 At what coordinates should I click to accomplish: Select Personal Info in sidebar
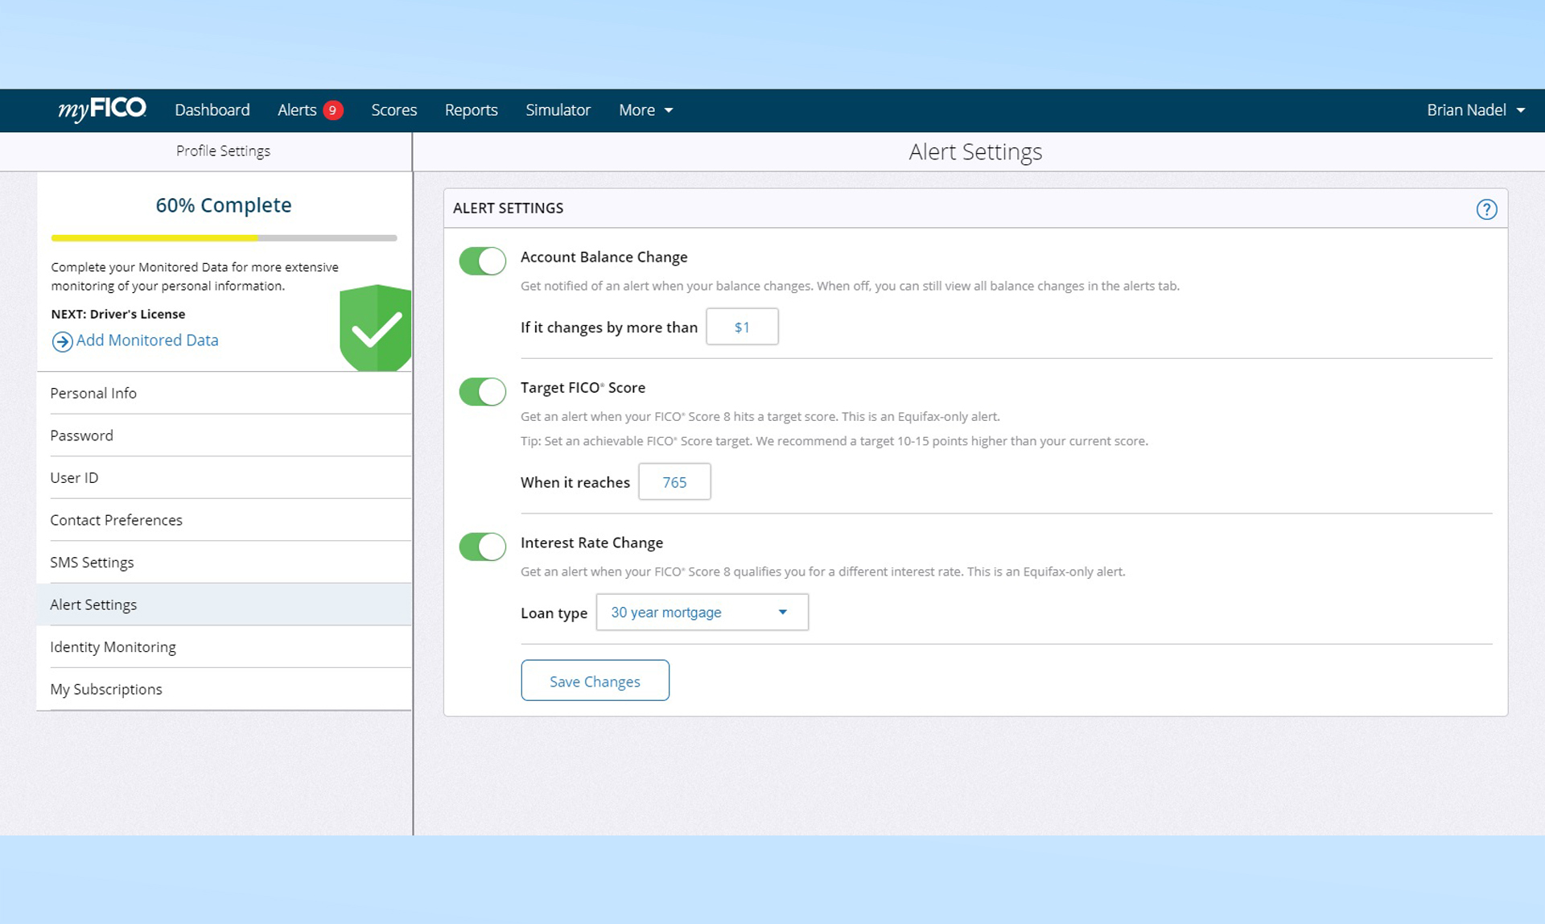tap(225, 393)
